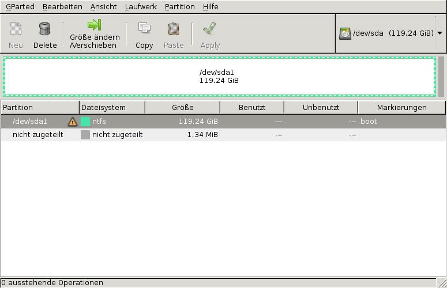Click the resize grip beside the status bar
The width and height of the screenshot is (447, 288).
(x=442, y=283)
